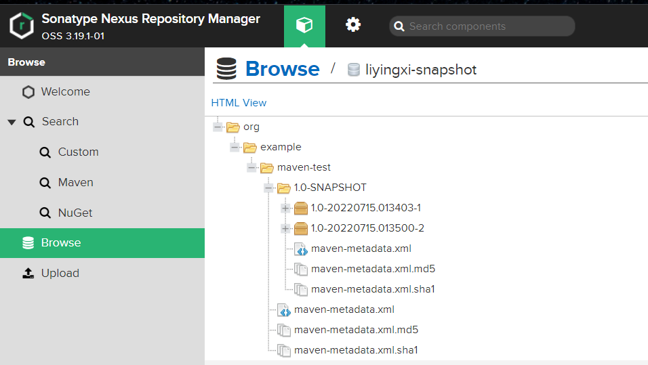Click XML icon of maven-metadata.xml under 1.0-SNAPSHOT
Image resolution: width=648 pixels, height=365 pixels.
click(301, 249)
